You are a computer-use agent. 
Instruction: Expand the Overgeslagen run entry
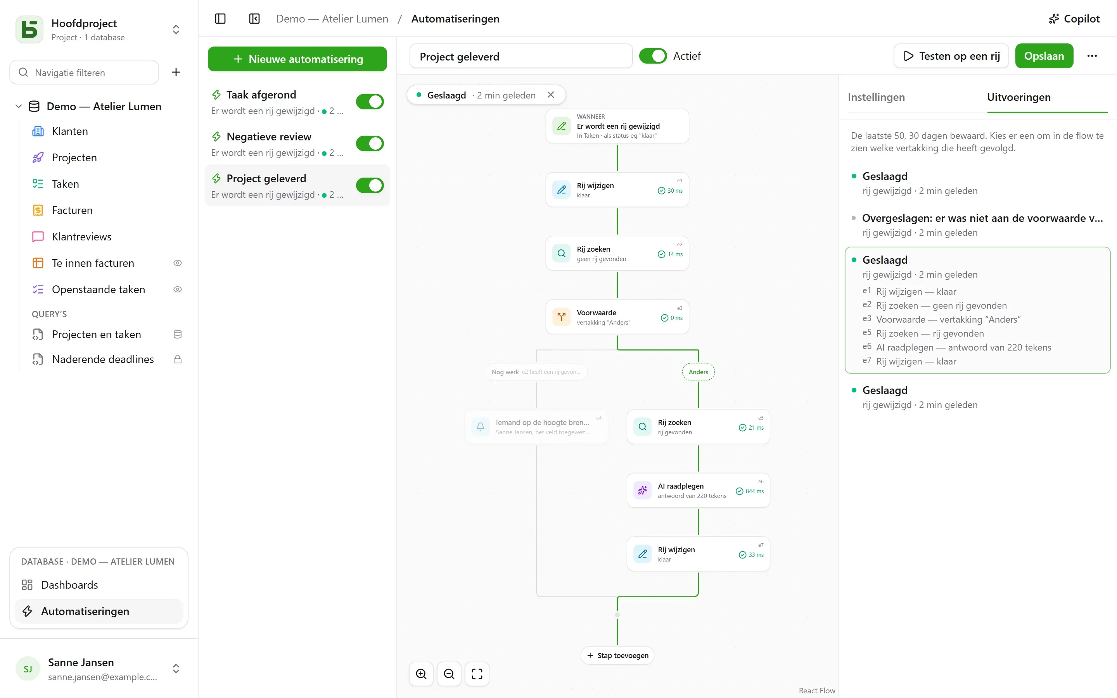tap(978, 225)
